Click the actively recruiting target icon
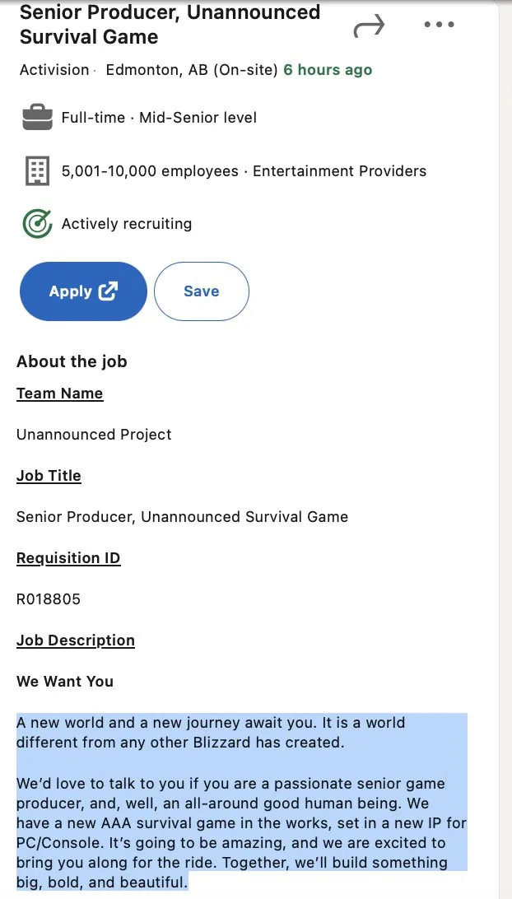Image resolution: width=512 pixels, height=899 pixels. pos(37,224)
